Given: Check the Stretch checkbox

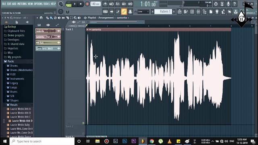Looking at the screenshot, I should [84, 26].
